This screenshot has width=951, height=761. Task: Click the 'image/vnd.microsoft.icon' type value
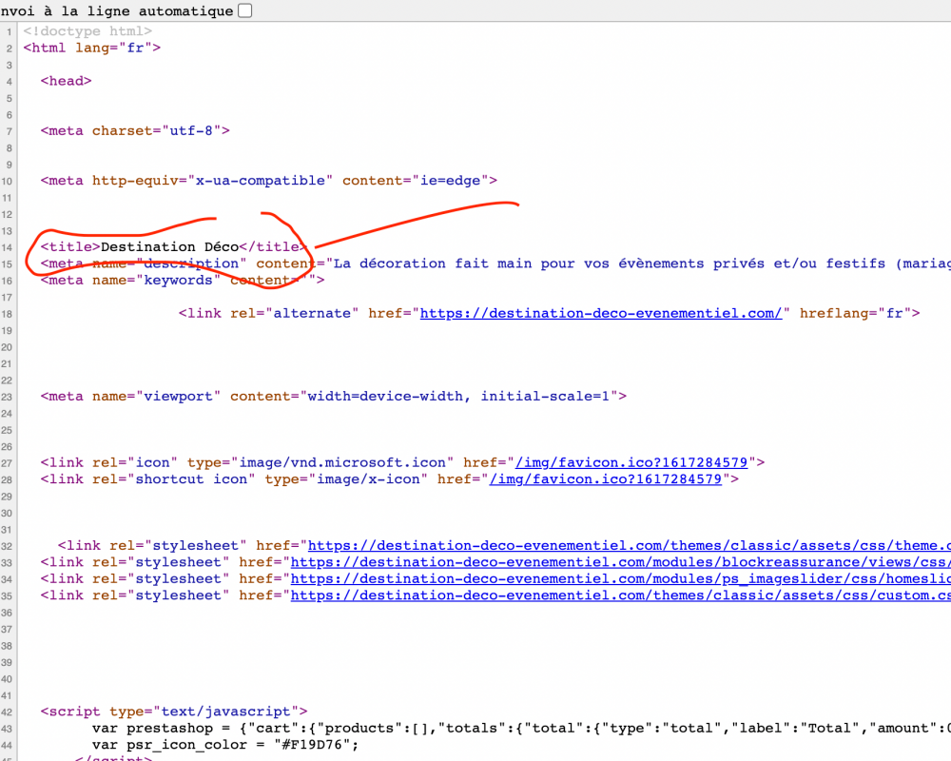point(342,462)
